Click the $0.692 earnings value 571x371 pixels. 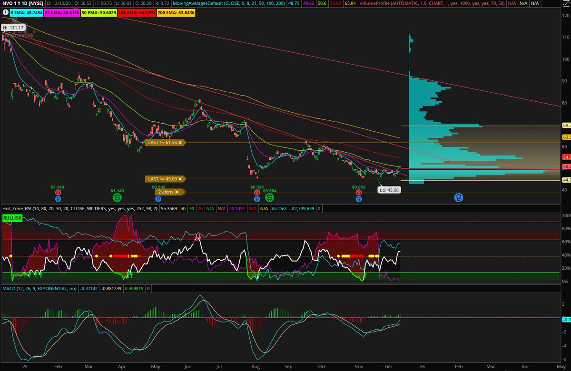[359, 187]
